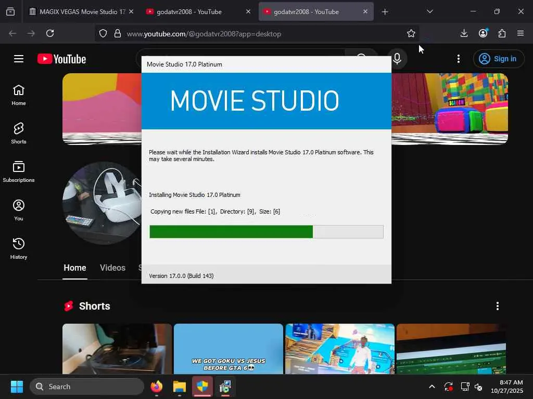This screenshot has width=533, height=399.
Task: Open Subscriptions in YouTube sidebar
Action: pos(19,171)
